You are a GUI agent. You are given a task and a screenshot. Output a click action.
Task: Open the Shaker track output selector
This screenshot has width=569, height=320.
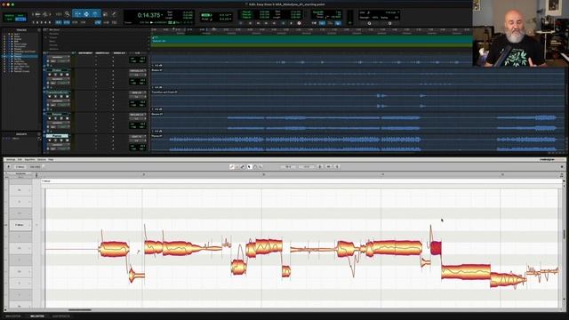(138, 75)
